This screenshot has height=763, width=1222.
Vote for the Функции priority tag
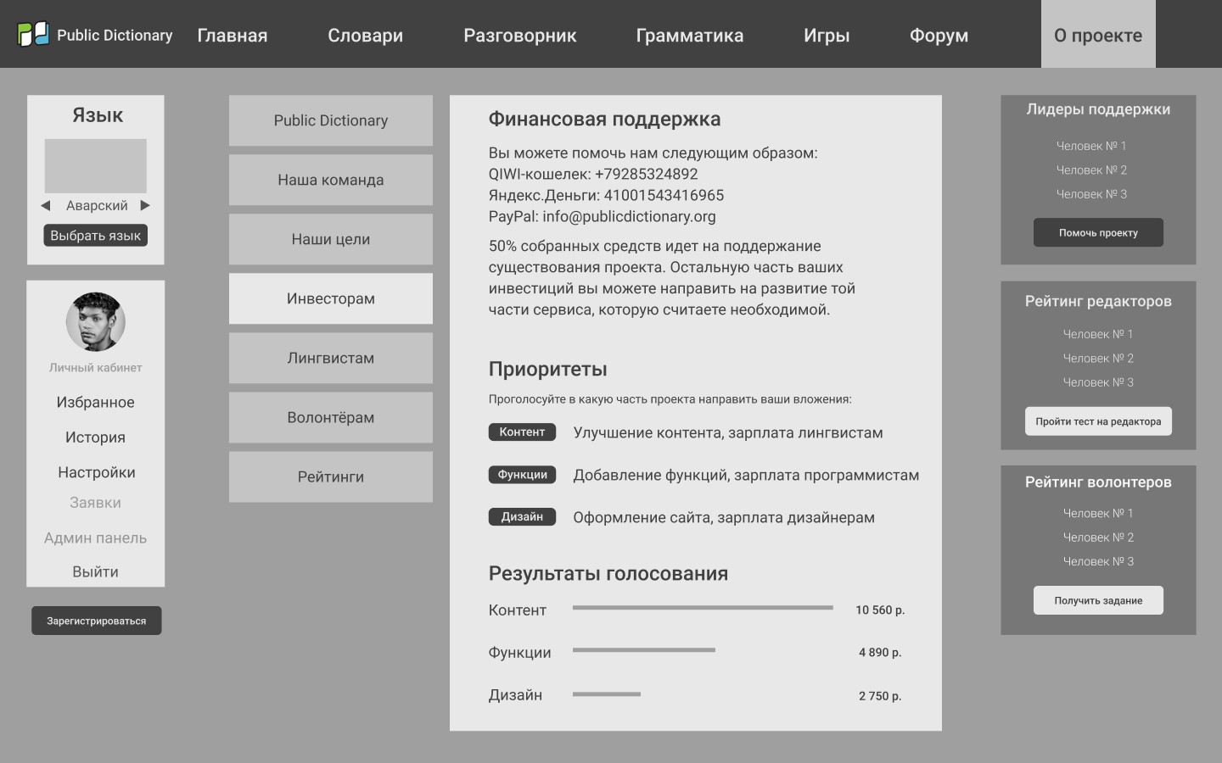(522, 475)
